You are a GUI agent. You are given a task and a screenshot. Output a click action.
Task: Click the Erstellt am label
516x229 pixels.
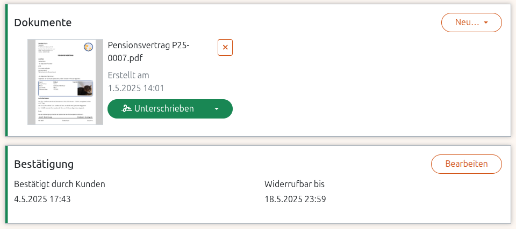click(128, 75)
